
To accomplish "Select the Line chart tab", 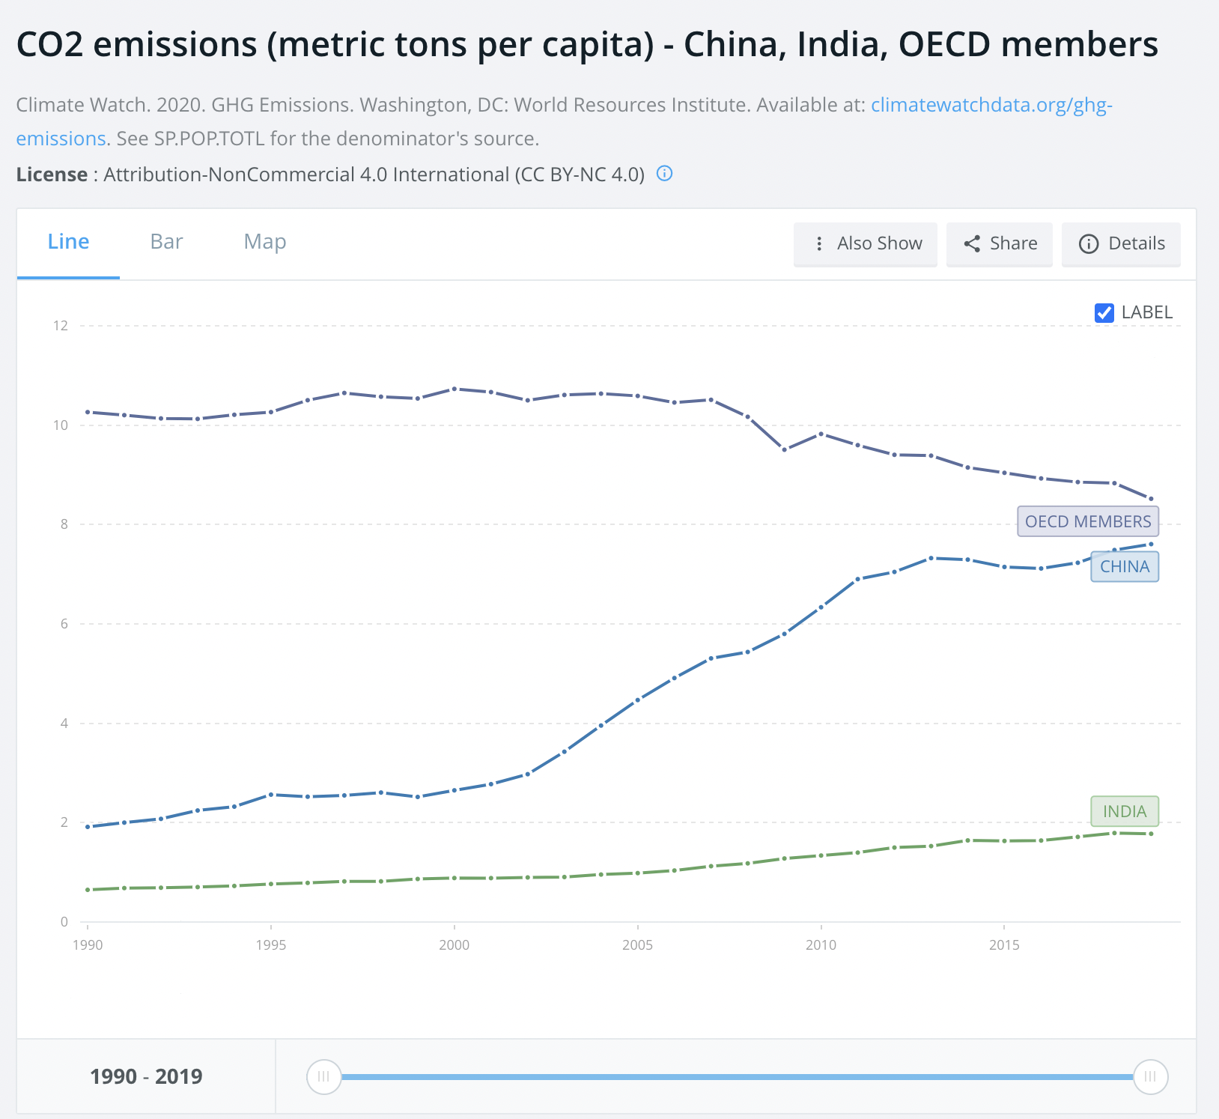I will tap(68, 241).
